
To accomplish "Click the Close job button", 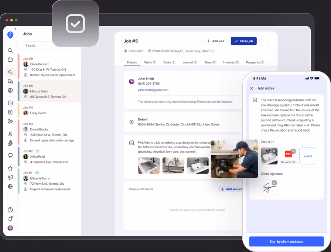I will tap(243, 41).
